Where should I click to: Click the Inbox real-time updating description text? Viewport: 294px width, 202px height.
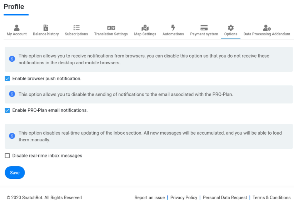pos(150,136)
